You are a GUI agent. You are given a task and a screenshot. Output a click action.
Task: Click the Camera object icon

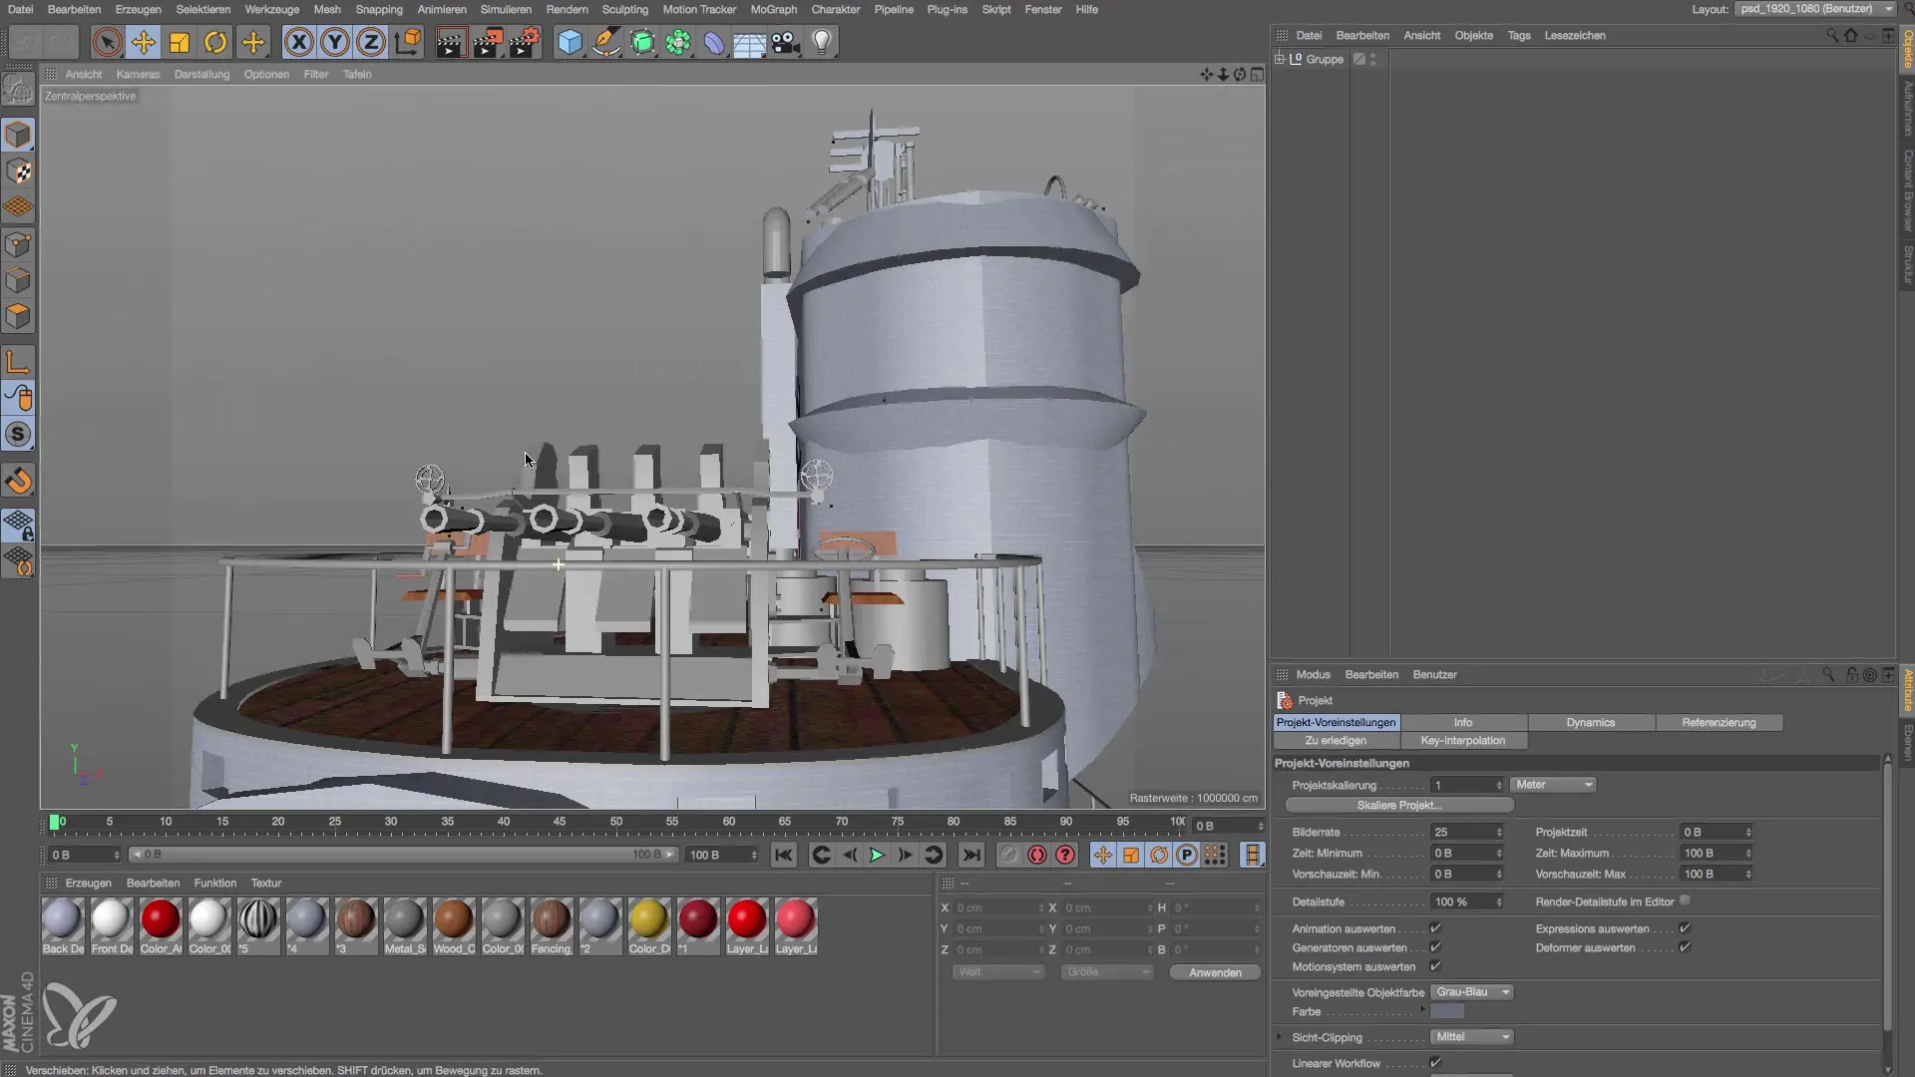click(785, 42)
